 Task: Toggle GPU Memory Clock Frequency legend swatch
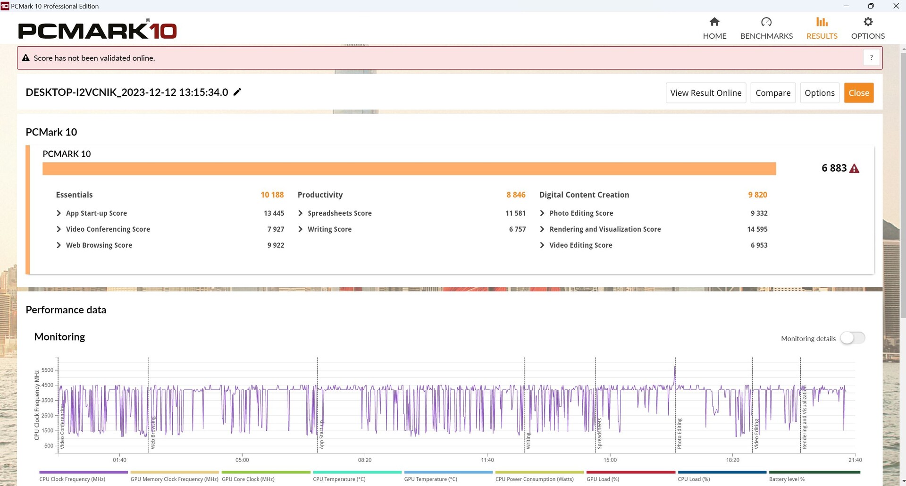tap(175, 472)
